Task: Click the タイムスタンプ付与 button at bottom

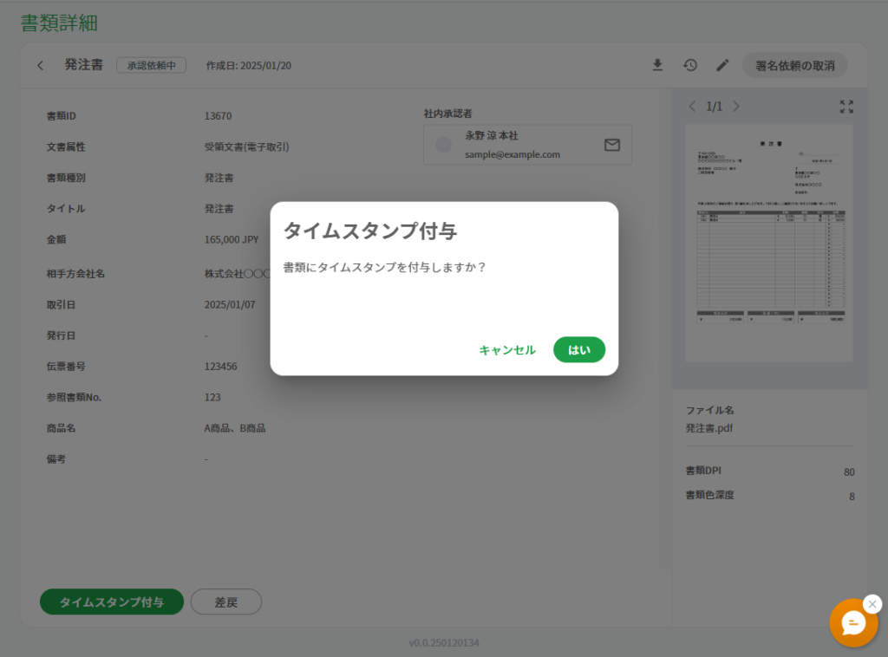Action: (112, 602)
